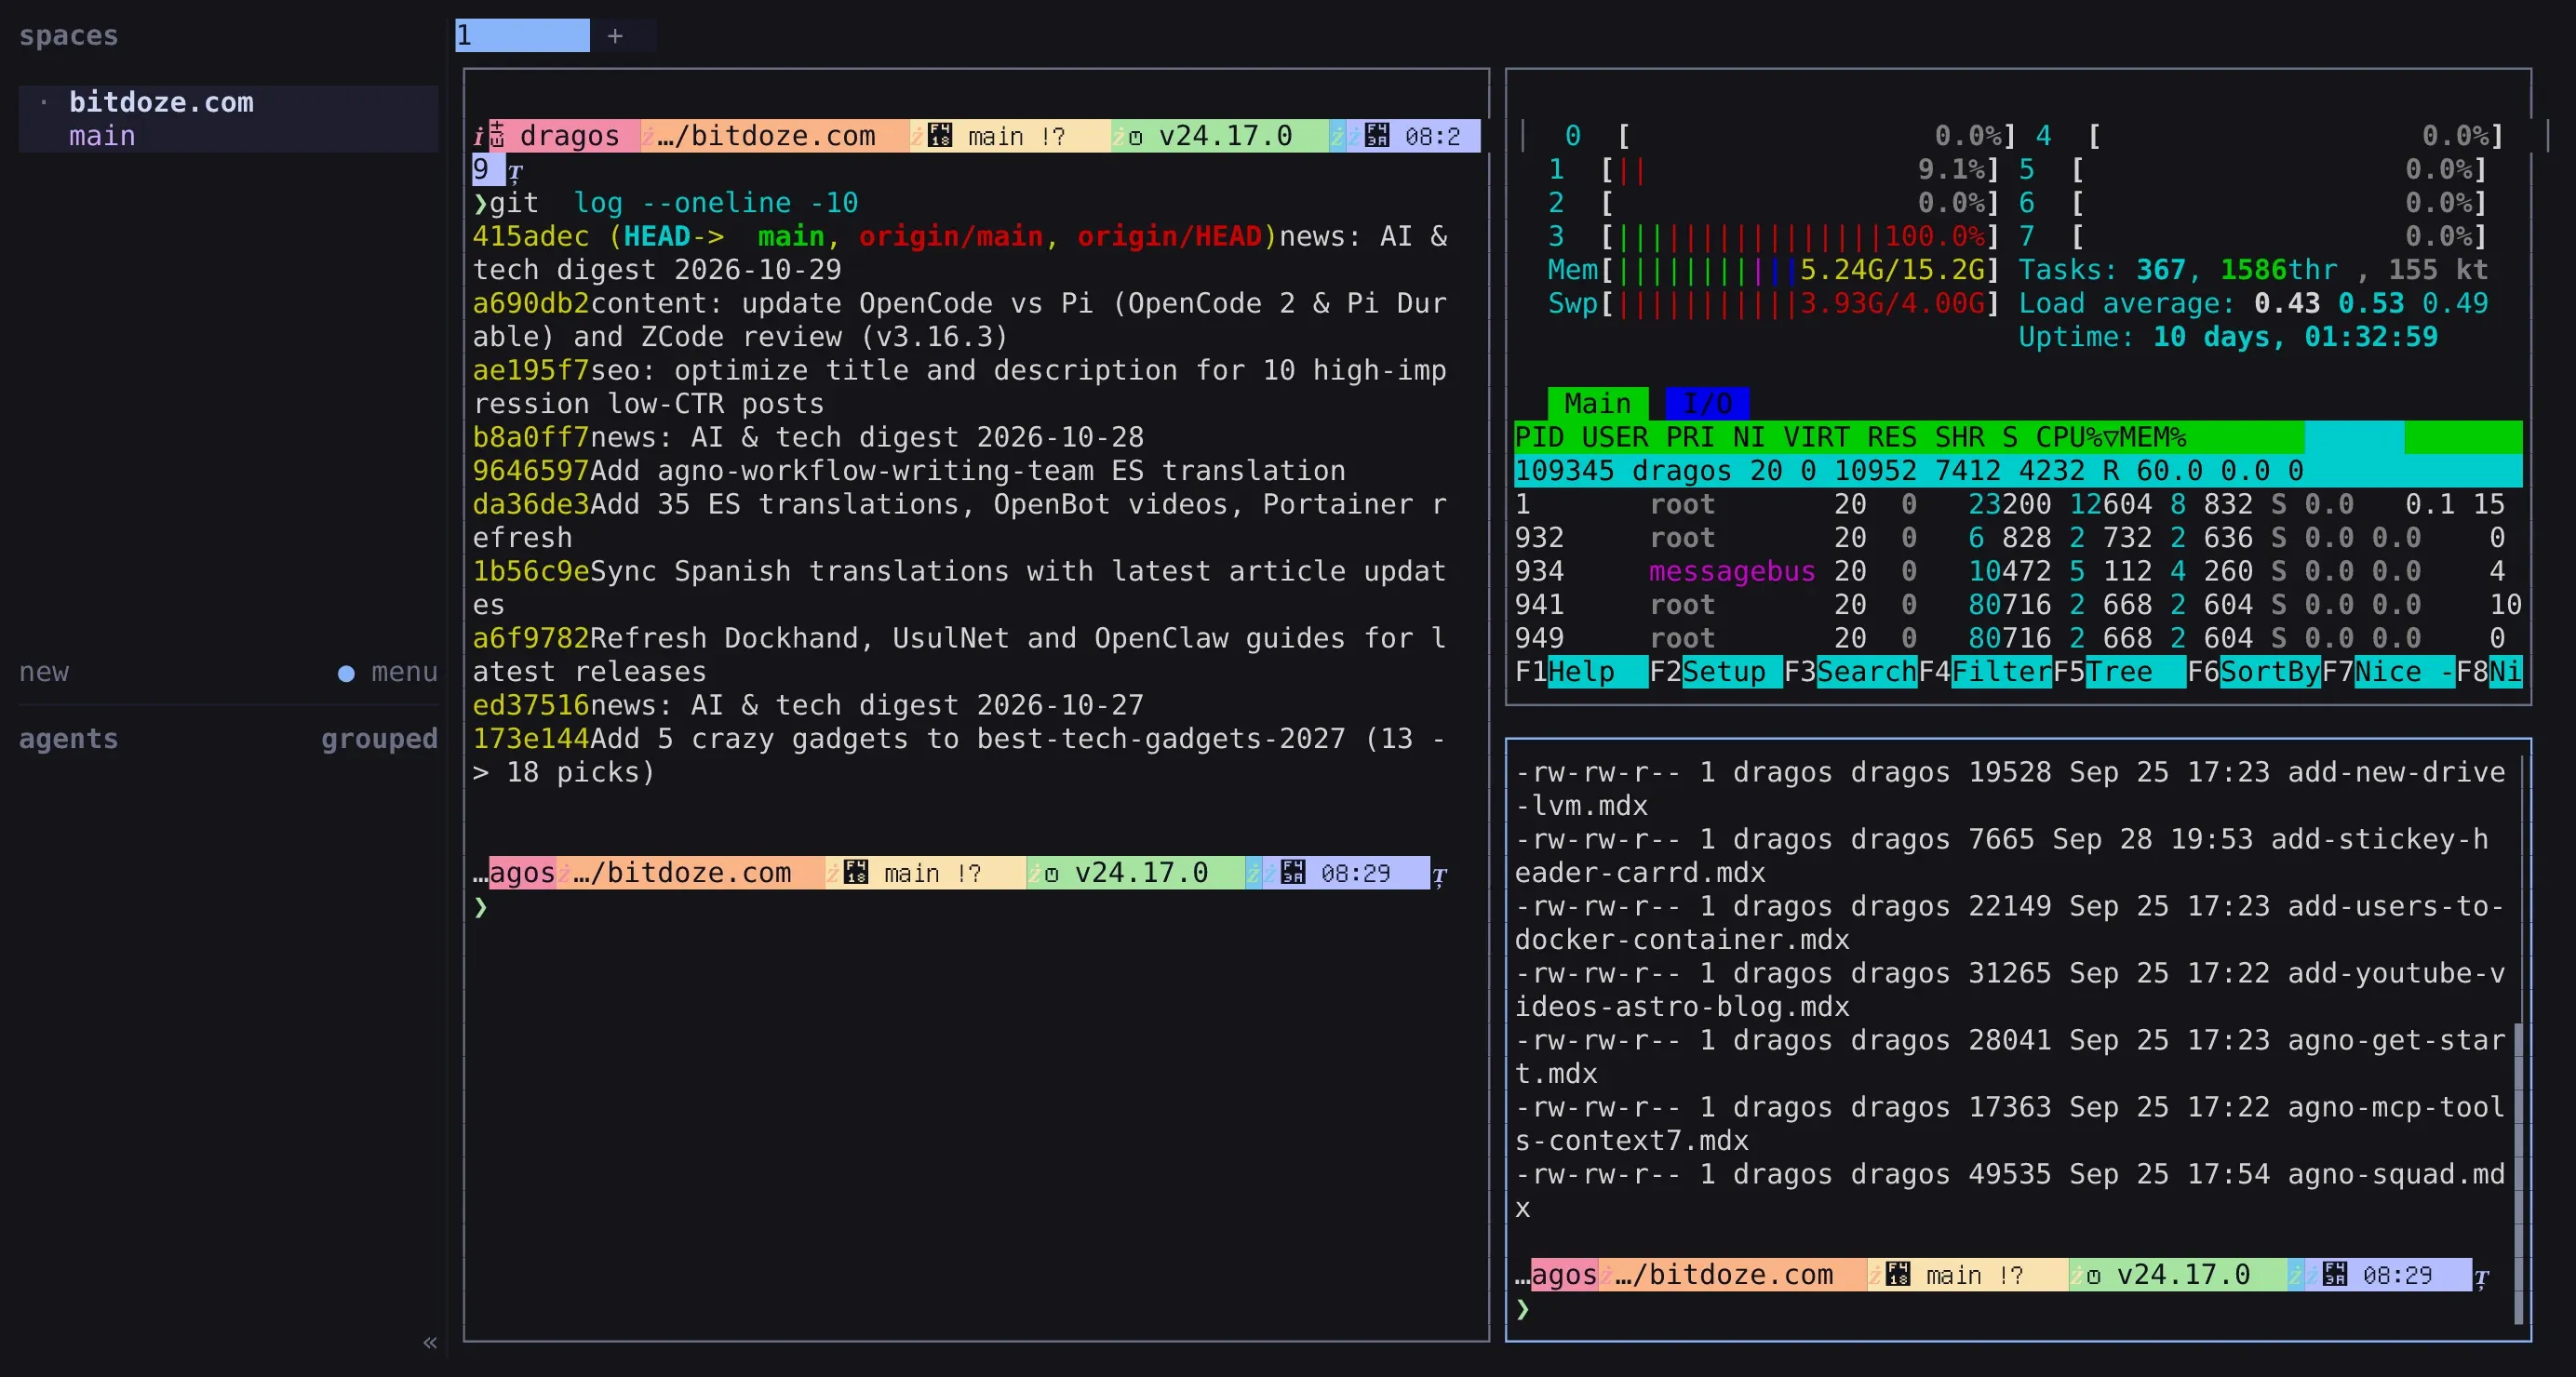Select htop process row 934 messagebus

[2018, 571]
